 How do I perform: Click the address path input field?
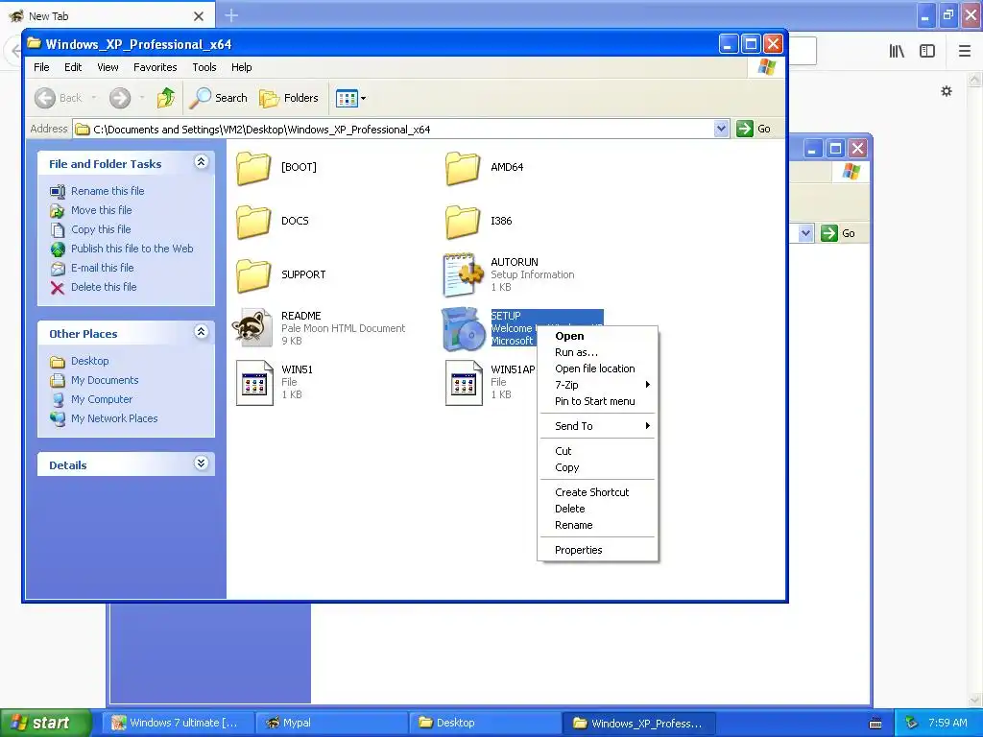tap(401, 130)
